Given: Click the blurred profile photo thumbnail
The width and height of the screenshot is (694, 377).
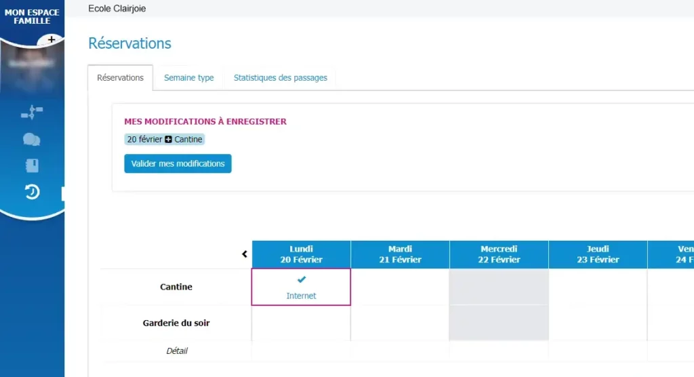Looking at the screenshot, I should click(32, 68).
